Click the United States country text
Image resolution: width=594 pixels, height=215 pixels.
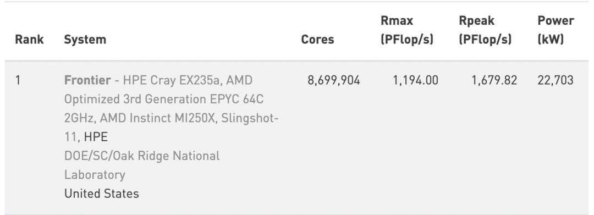tap(102, 194)
